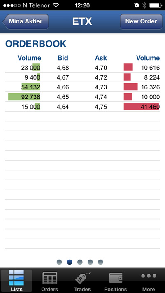Image resolution: width=165 pixels, height=293 pixels.
Task: Tap the red 41 460 ask volume bar
Action: [x=141, y=106]
